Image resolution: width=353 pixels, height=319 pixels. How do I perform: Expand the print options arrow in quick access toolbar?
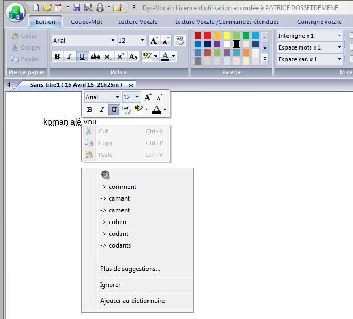[109, 7]
